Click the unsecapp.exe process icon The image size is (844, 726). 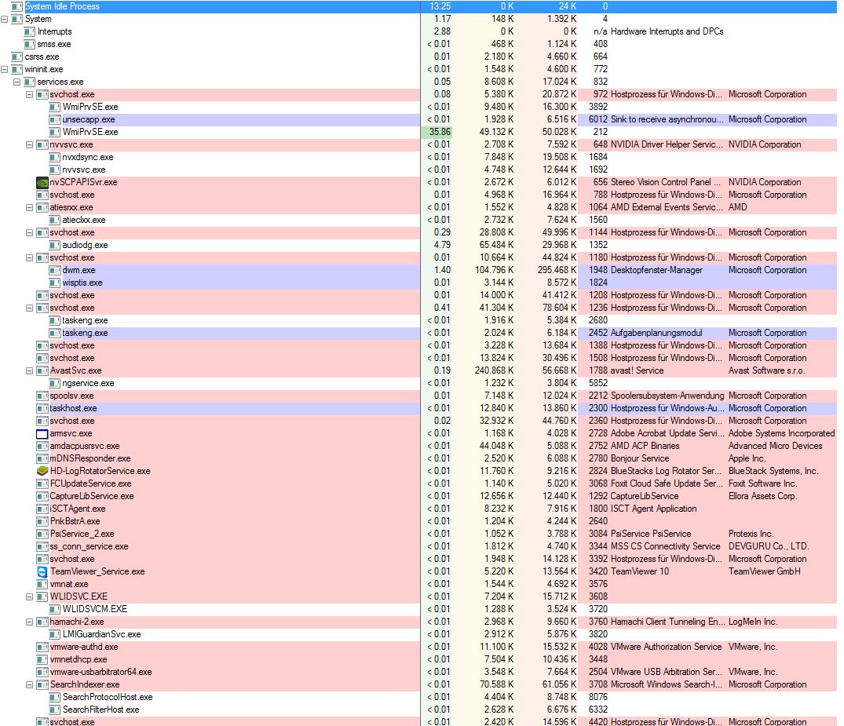click(54, 119)
